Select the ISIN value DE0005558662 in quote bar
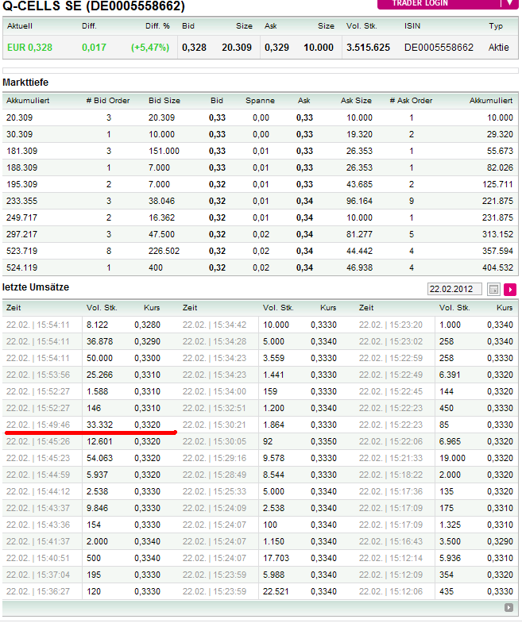Viewport: 522px width, 623px height. coord(439,48)
